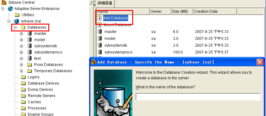Sort list by Creation Date column
Image resolution: width=266 pixels, height=116 pixels.
pos(215,12)
